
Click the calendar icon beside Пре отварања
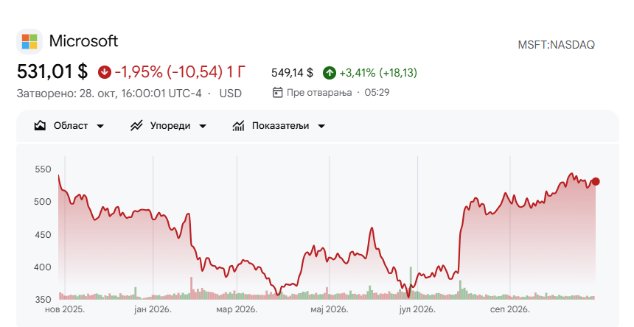point(277,93)
